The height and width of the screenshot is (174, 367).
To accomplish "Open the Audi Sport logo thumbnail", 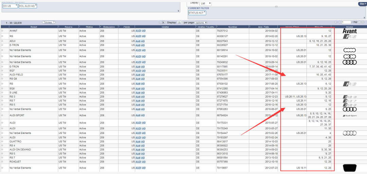I will [350, 116].
